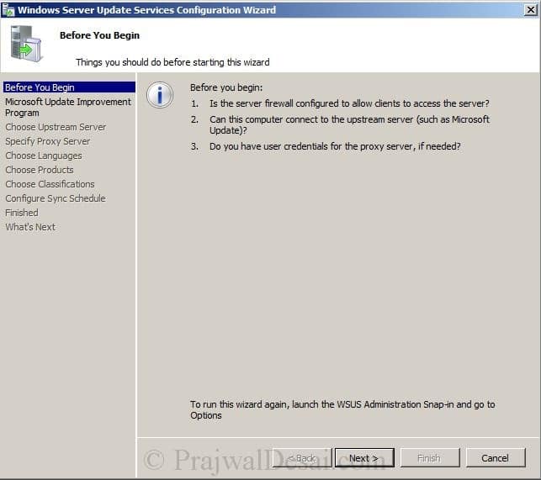Viewport: 541px width, 480px height.
Task: Click the upstream server question text
Action: pyautogui.click(x=349, y=124)
